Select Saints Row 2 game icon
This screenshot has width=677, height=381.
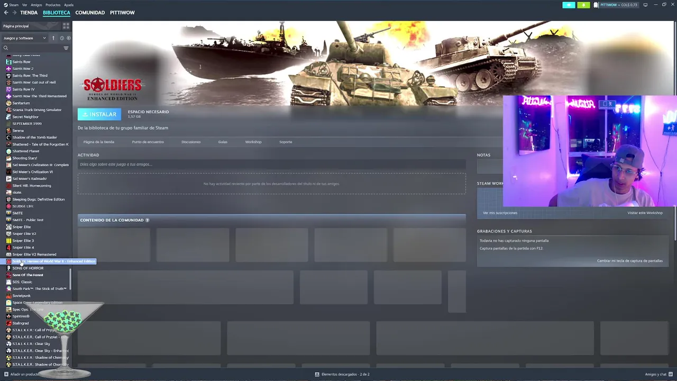[8, 69]
